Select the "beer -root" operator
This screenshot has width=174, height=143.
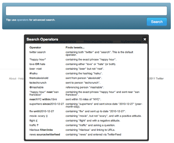pyautogui.click(x=35, y=69)
